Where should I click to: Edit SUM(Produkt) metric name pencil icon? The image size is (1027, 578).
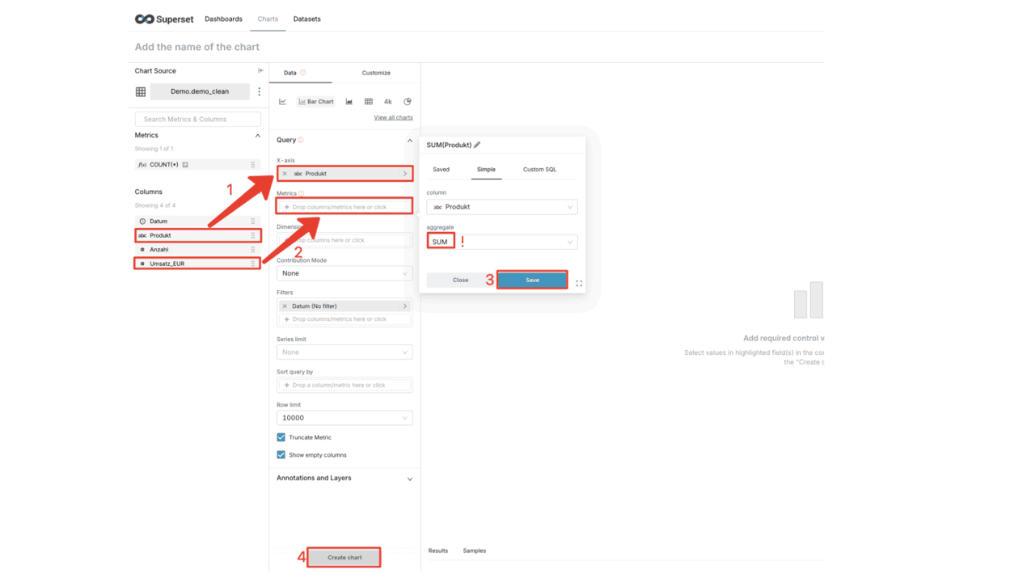pos(477,146)
